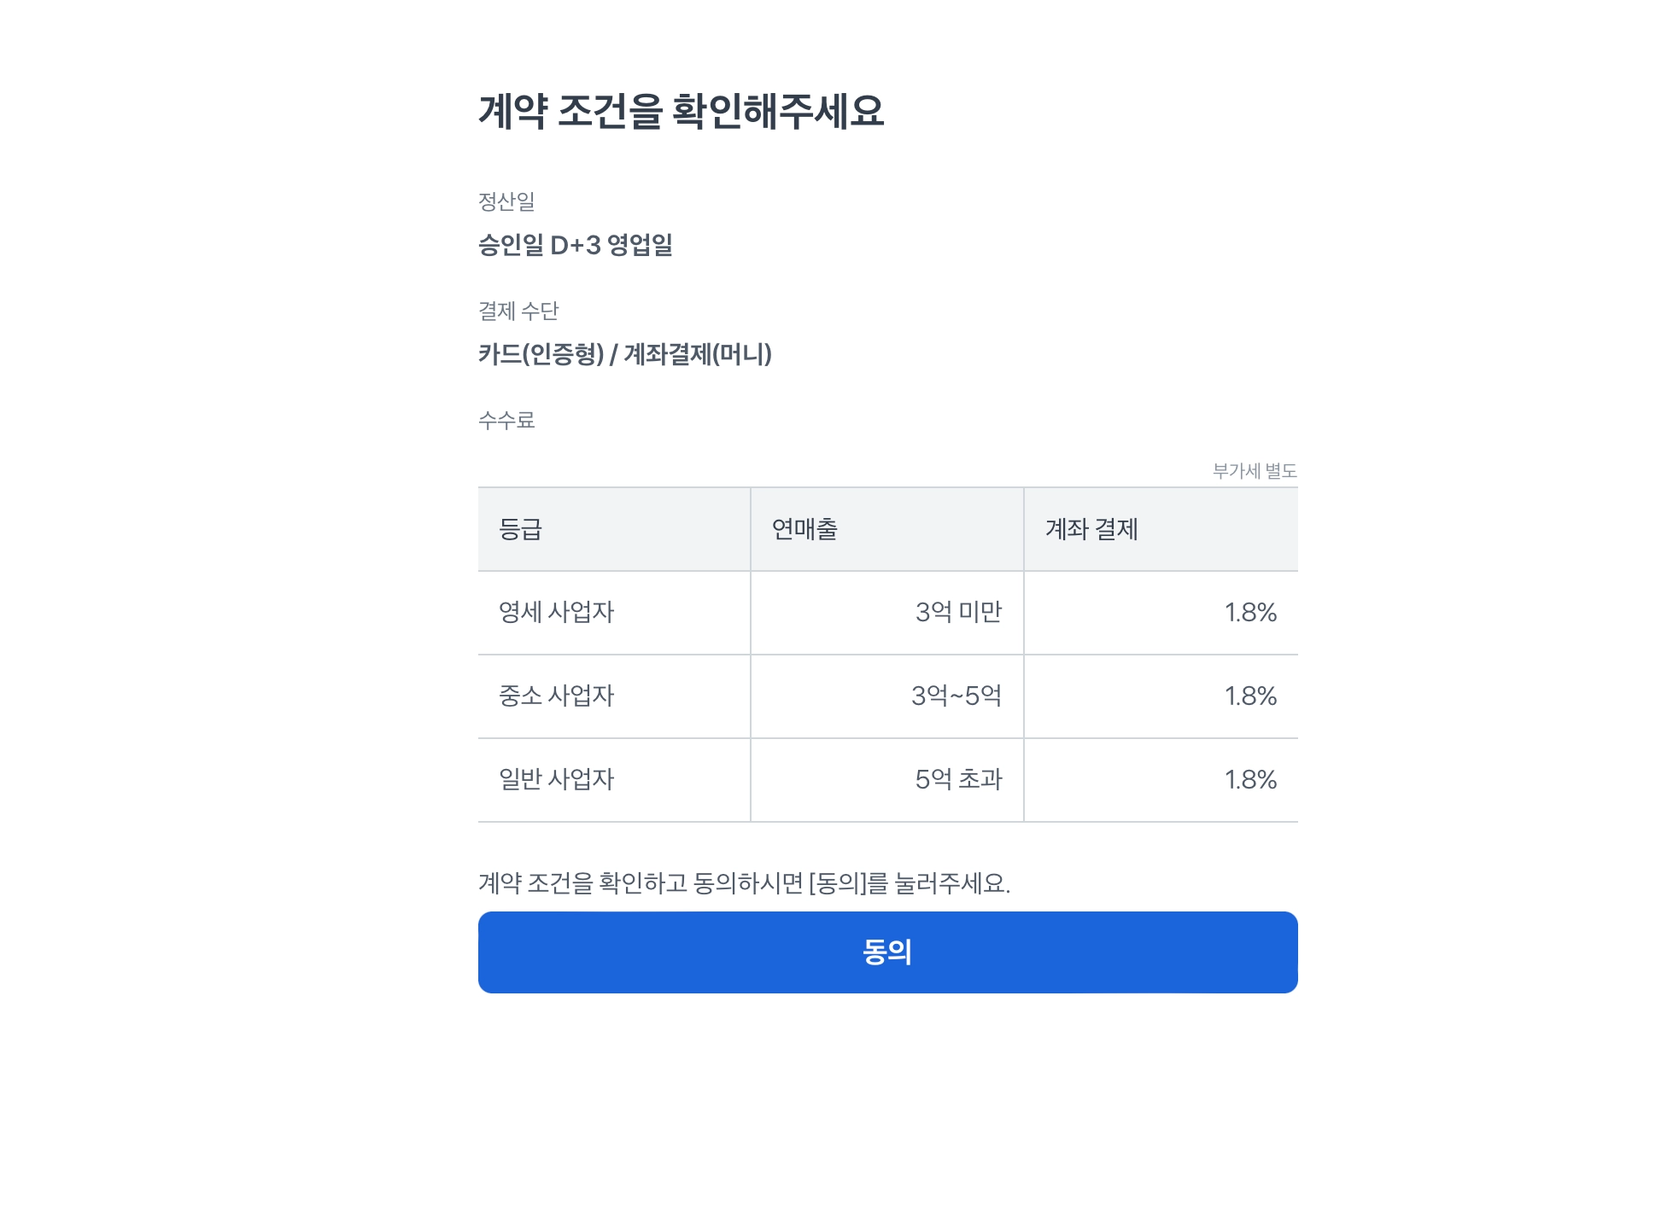Click the 1.8% fee for 영세 사업자
The image size is (1679, 1217).
click(1250, 612)
